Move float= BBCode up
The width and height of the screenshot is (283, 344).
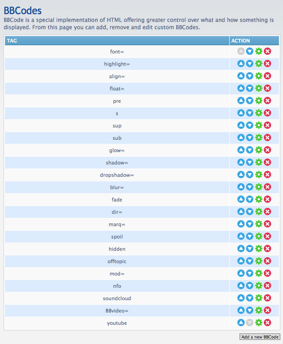coord(241,88)
